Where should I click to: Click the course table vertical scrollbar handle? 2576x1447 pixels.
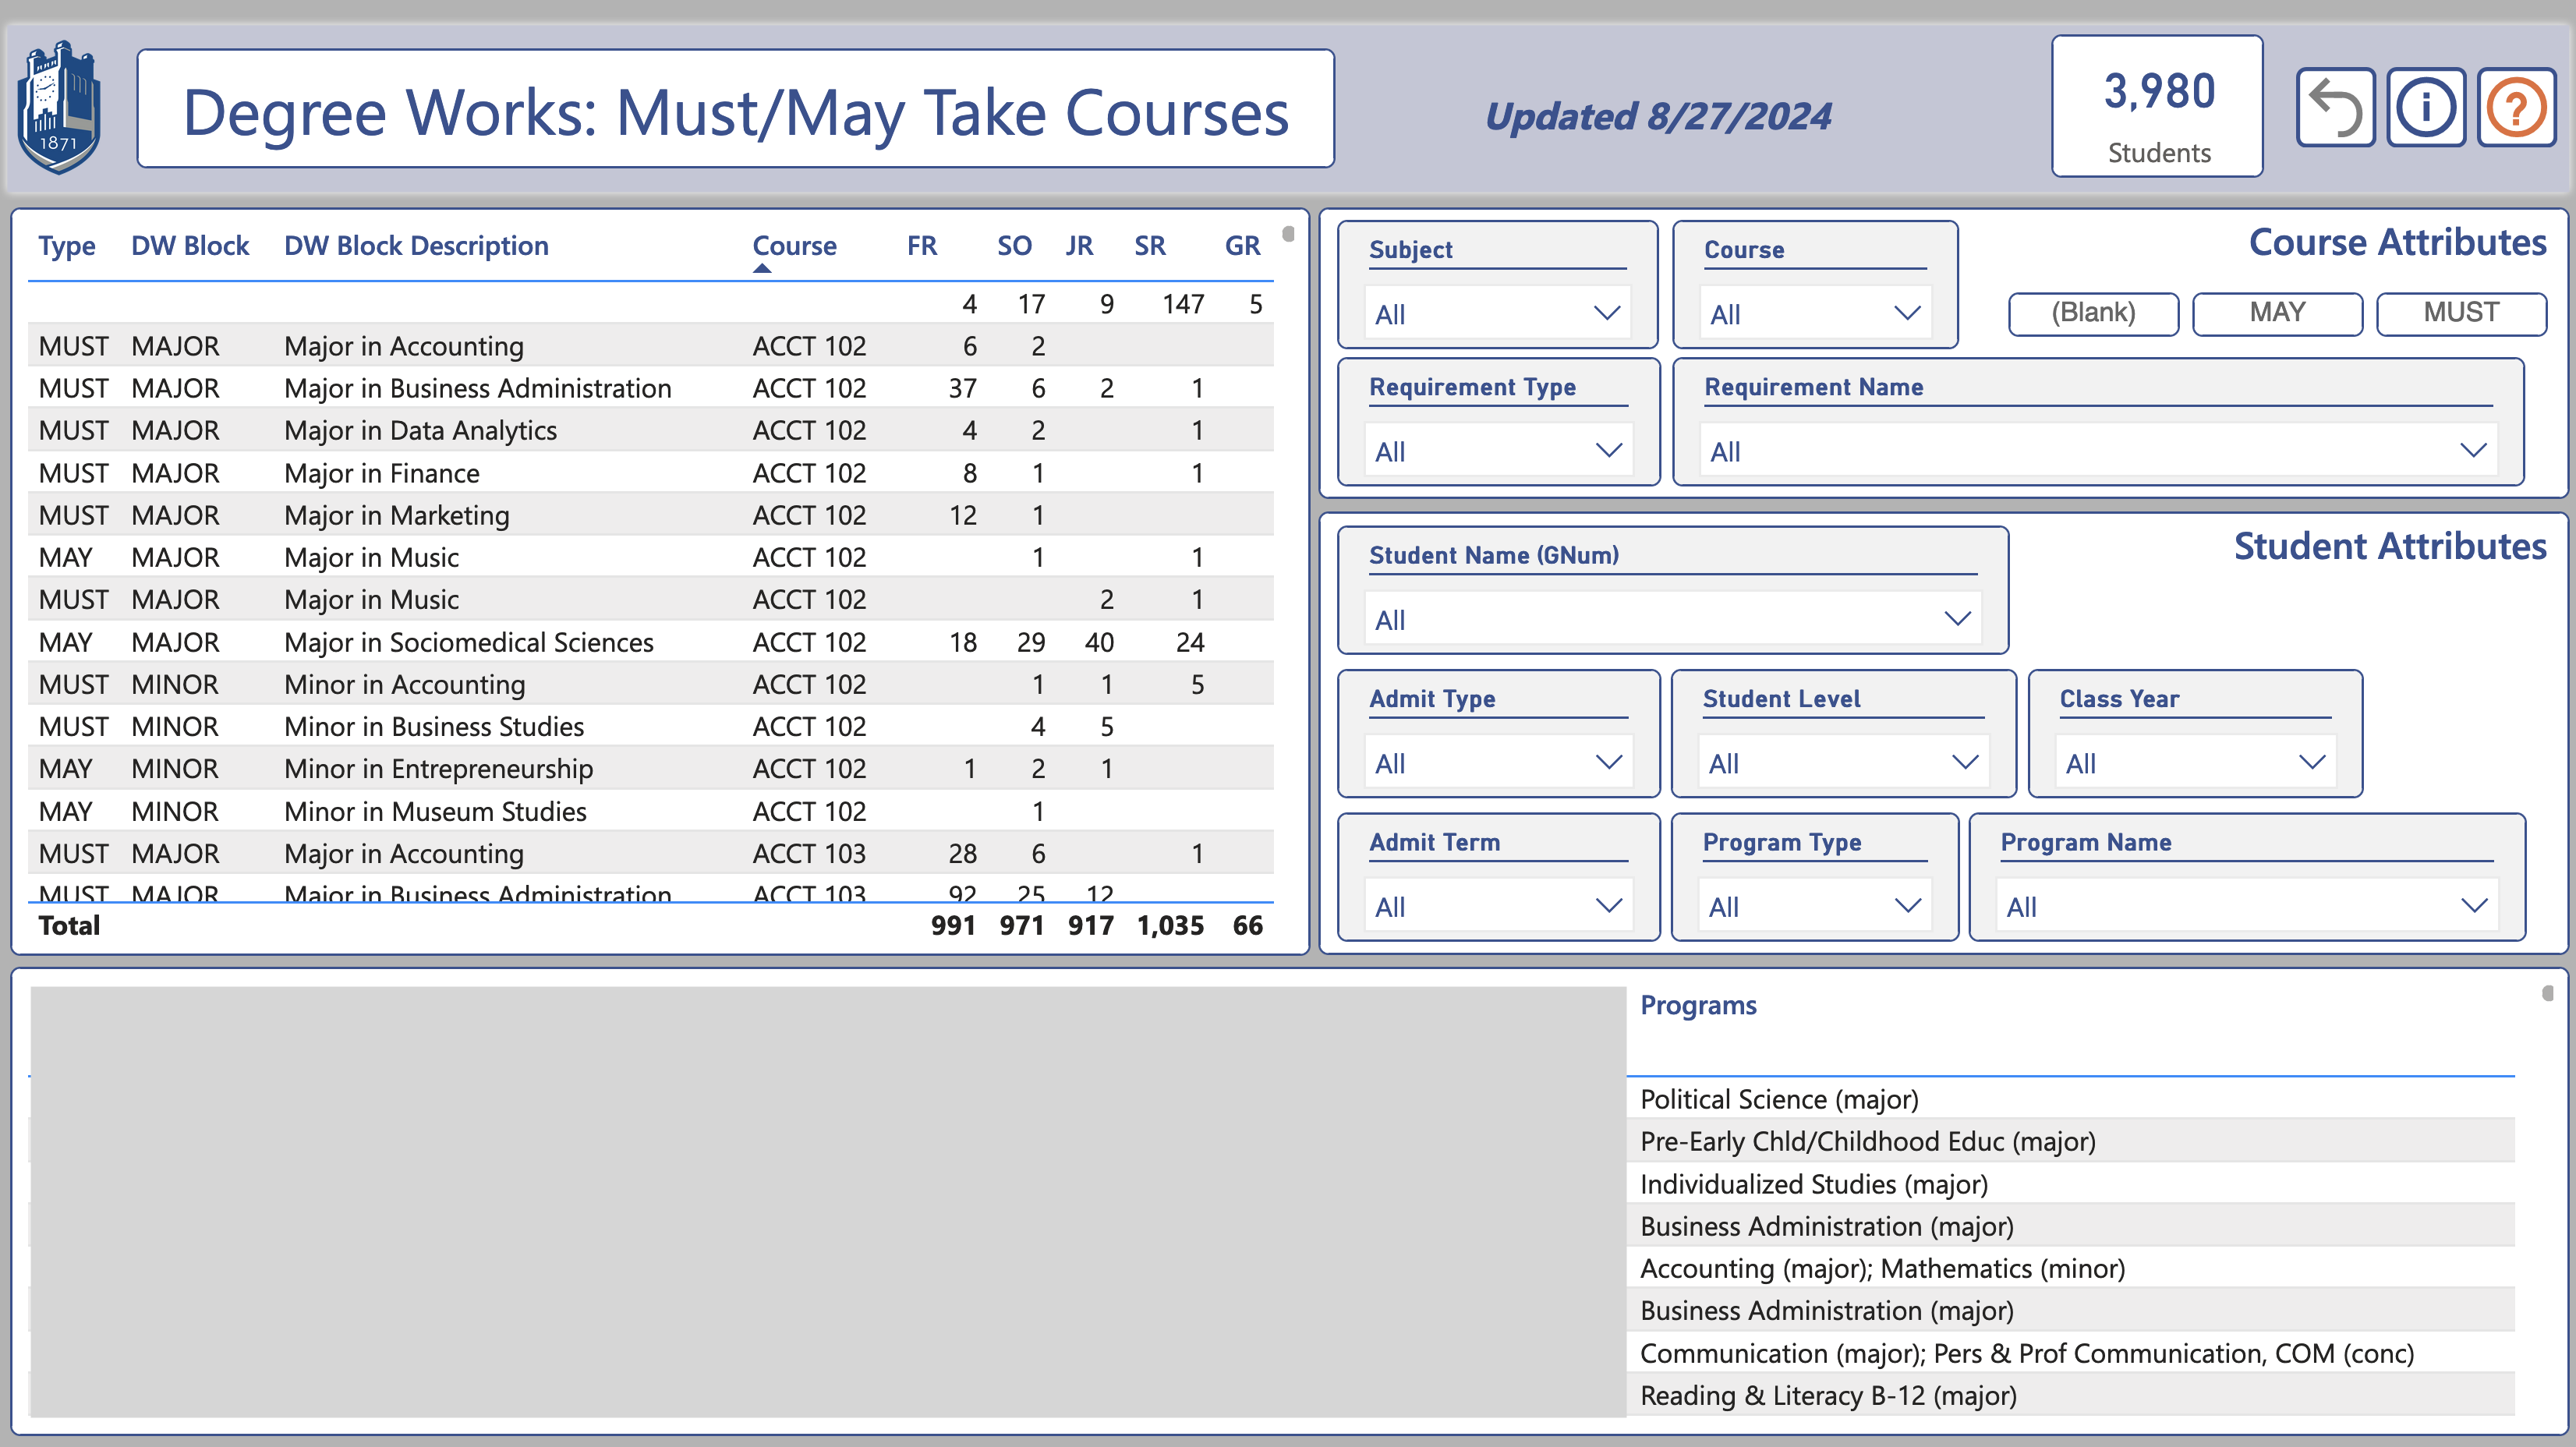click(x=1288, y=234)
